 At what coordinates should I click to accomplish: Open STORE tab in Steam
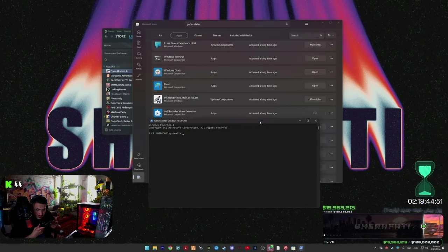coord(120,36)
